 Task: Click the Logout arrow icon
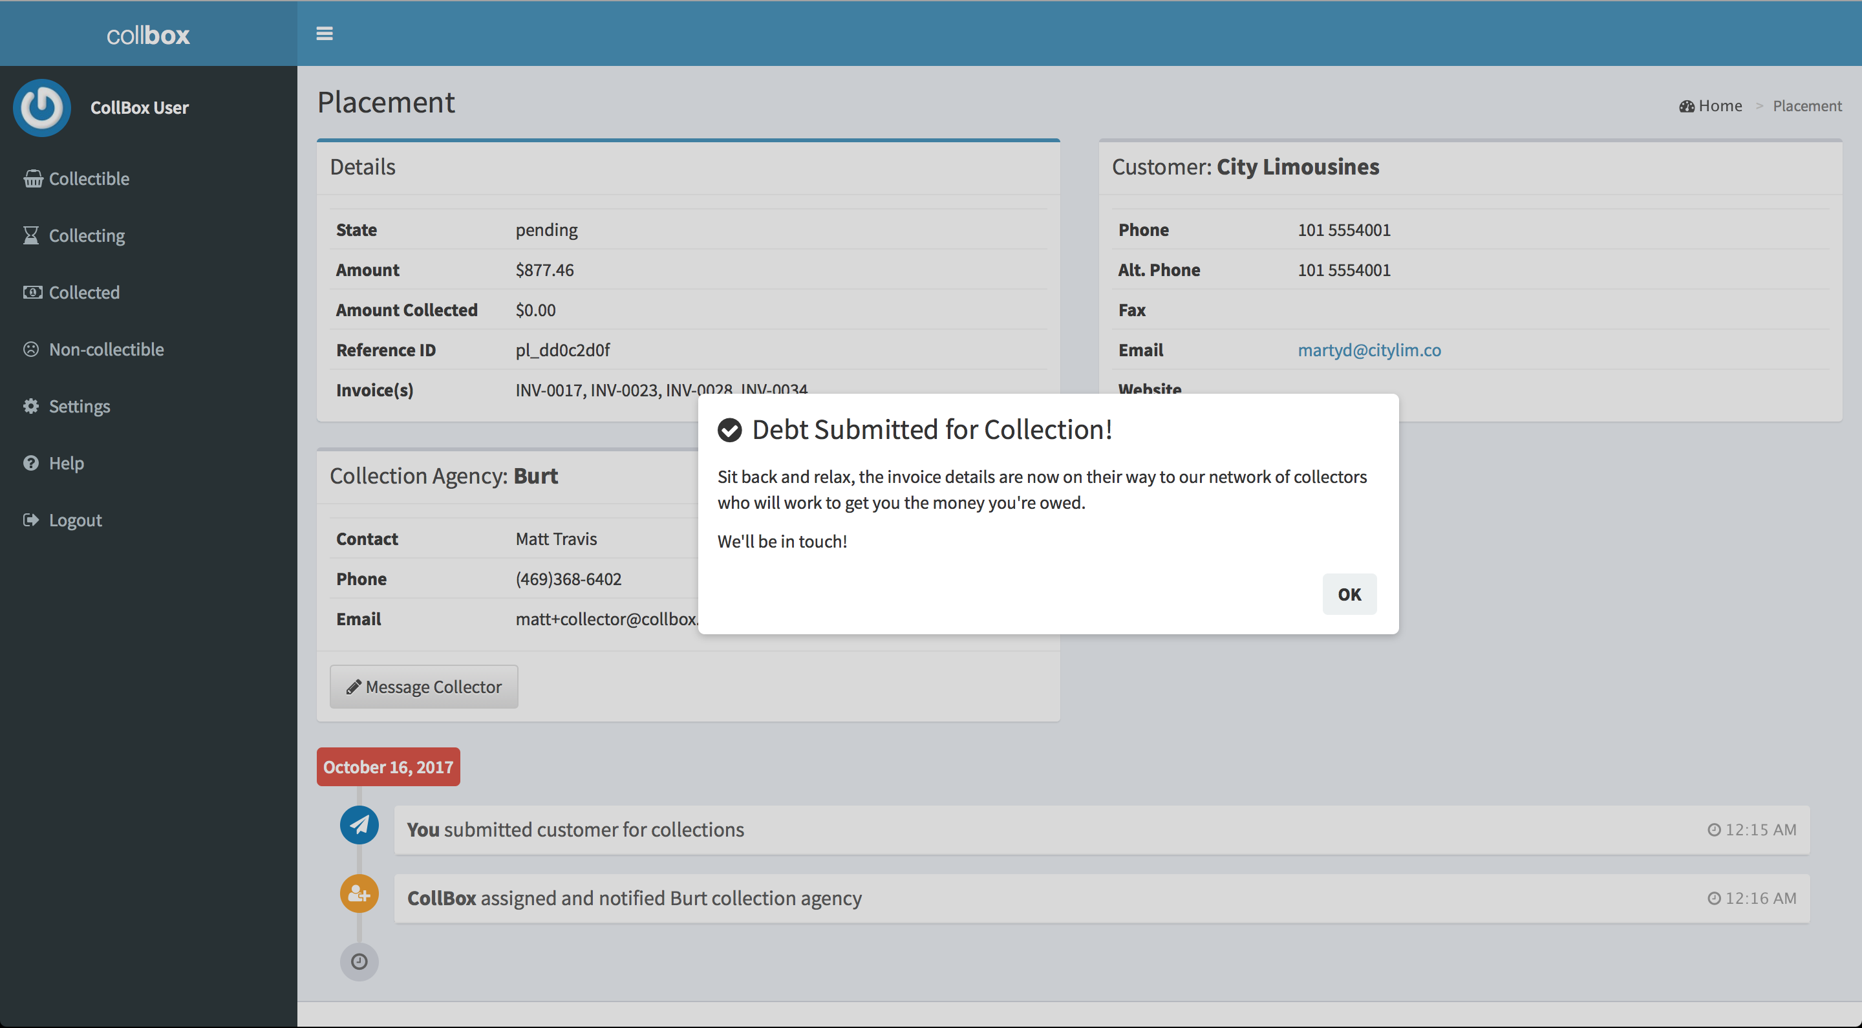point(30,520)
